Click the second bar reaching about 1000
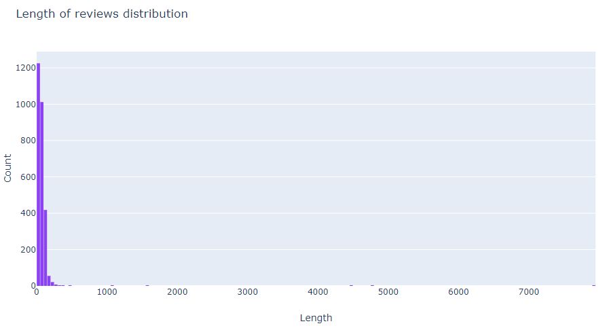The image size is (607, 328). tap(41, 197)
